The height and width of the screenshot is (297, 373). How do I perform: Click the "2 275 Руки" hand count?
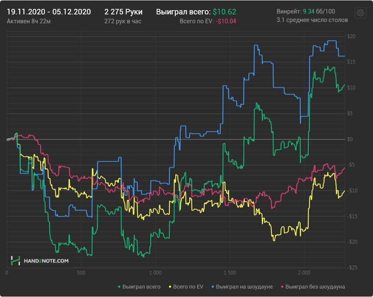[123, 12]
